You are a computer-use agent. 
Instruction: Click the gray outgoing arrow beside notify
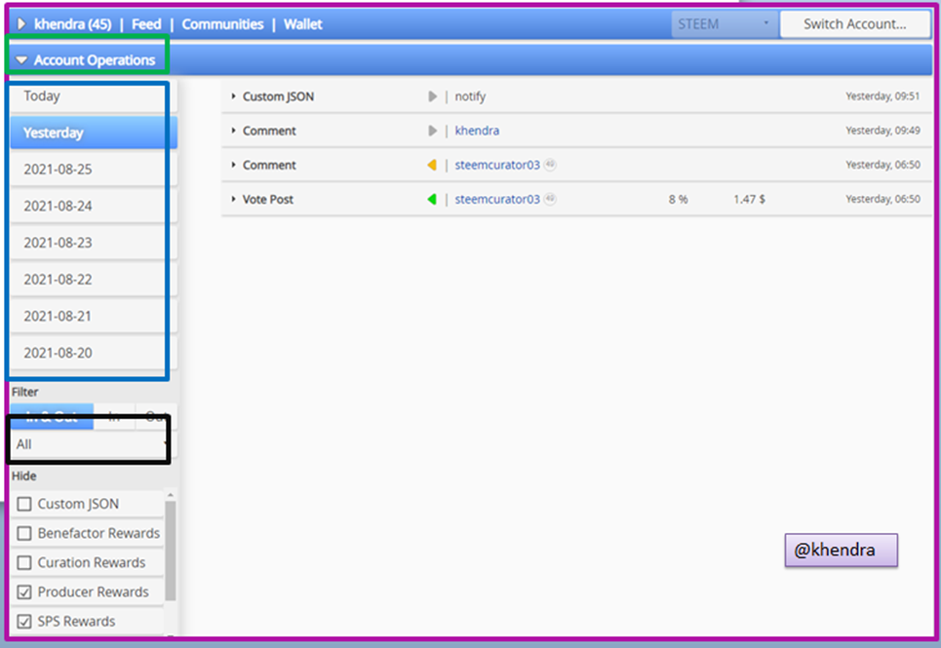tap(432, 96)
